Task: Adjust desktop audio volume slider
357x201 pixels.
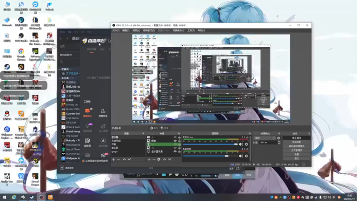Action: click(210, 156)
